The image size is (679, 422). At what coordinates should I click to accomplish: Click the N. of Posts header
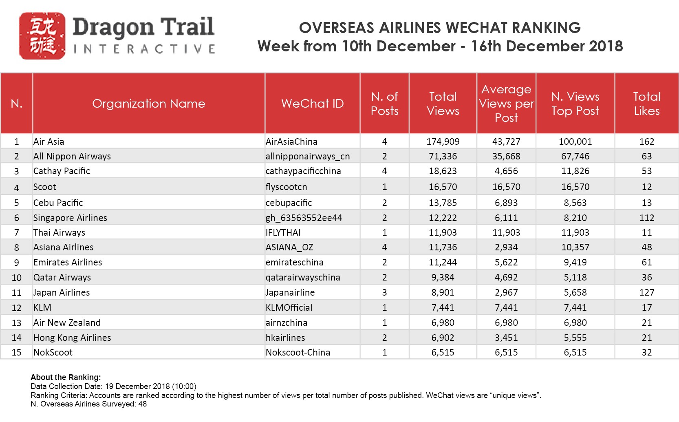(384, 104)
